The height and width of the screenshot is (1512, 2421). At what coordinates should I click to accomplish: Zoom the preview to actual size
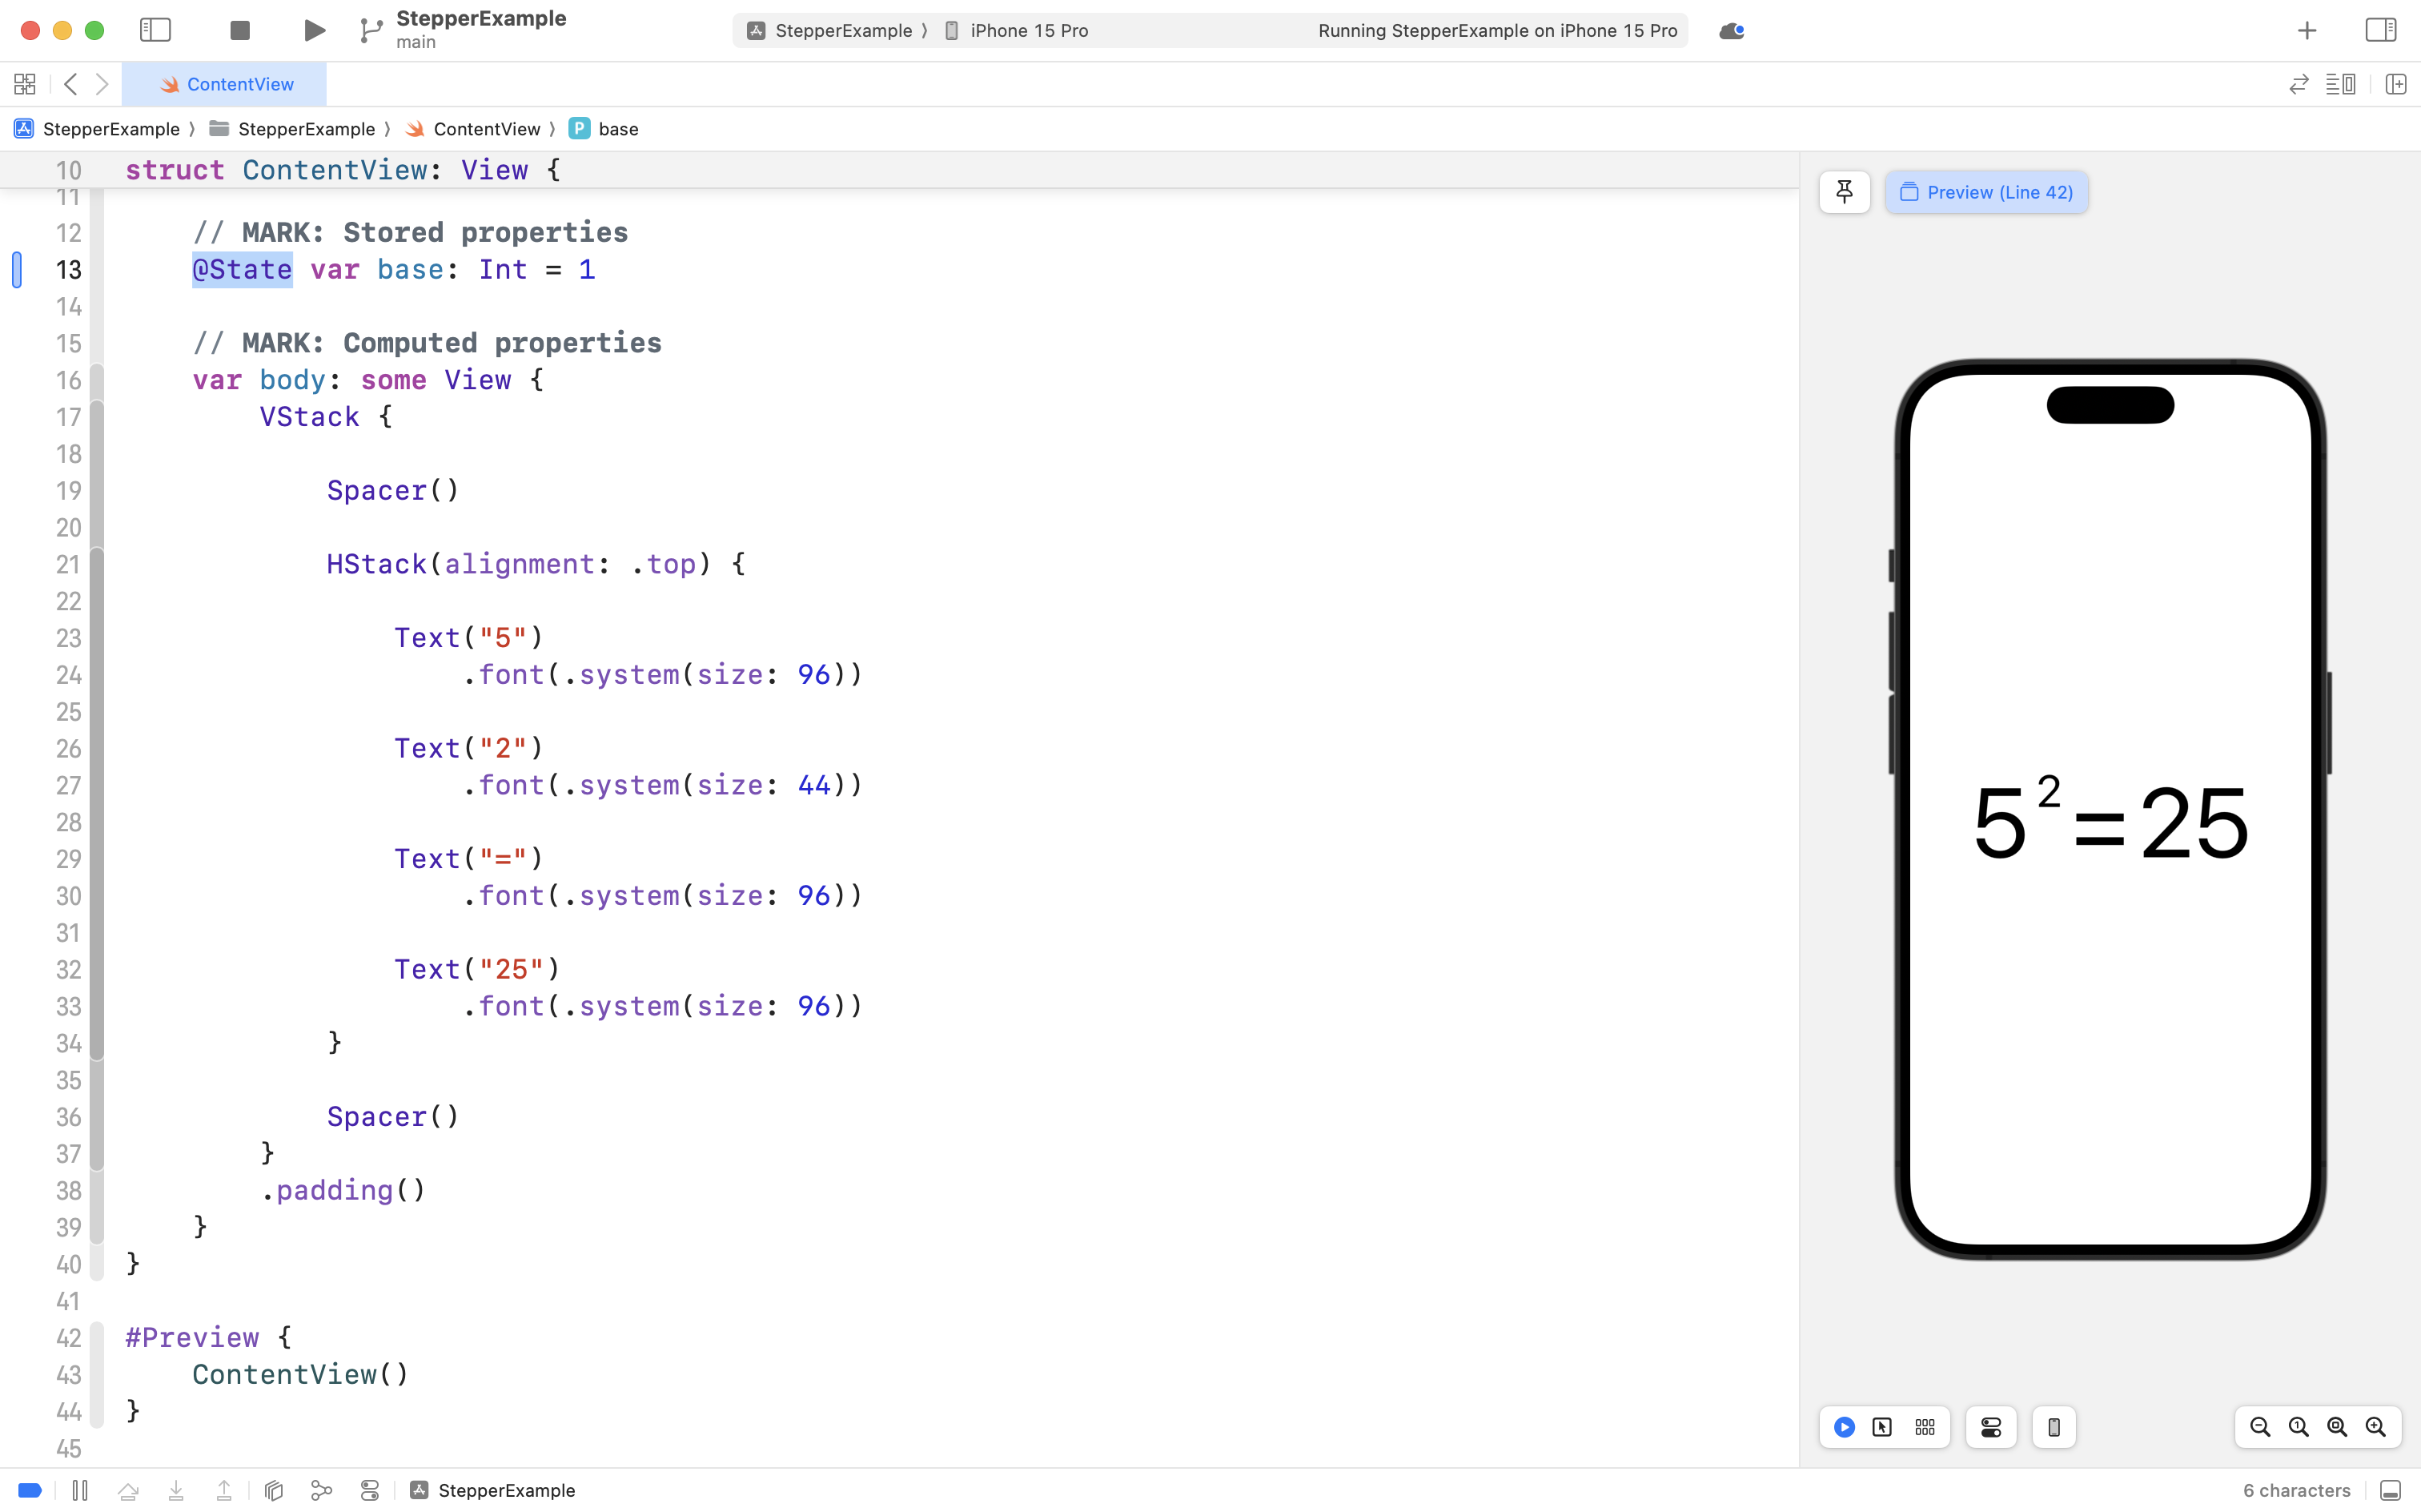pyautogui.click(x=2298, y=1427)
